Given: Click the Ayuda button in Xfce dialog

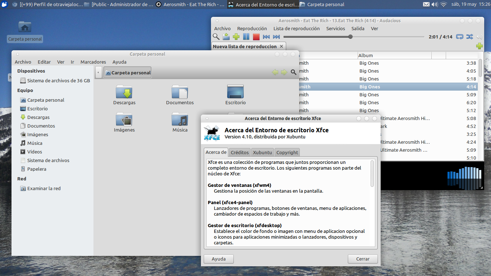Looking at the screenshot, I should click(x=219, y=259).
